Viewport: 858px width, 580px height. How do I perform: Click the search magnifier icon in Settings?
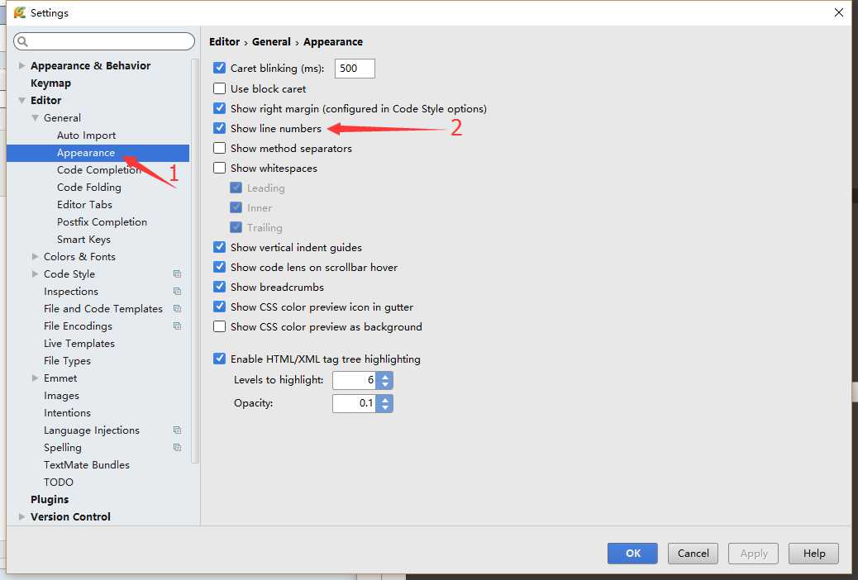[22, 41]
